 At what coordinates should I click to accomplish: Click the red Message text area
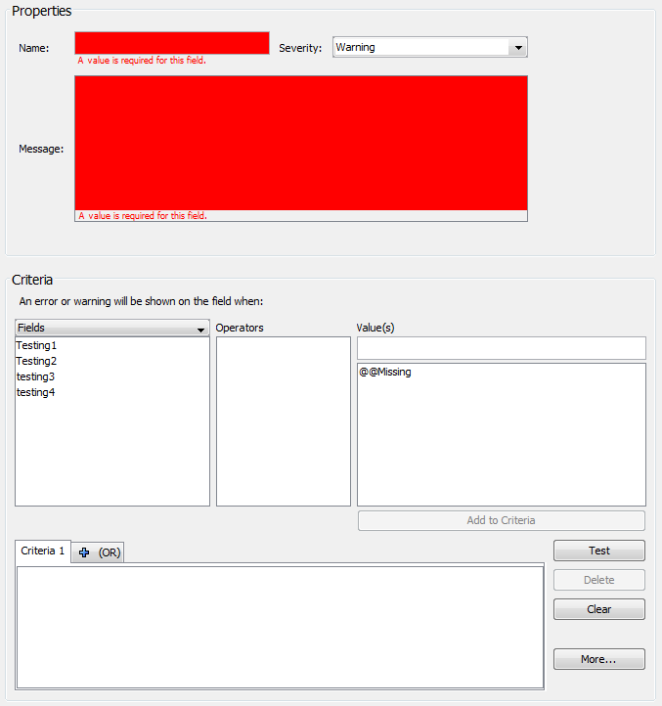[x=301, y=143]
